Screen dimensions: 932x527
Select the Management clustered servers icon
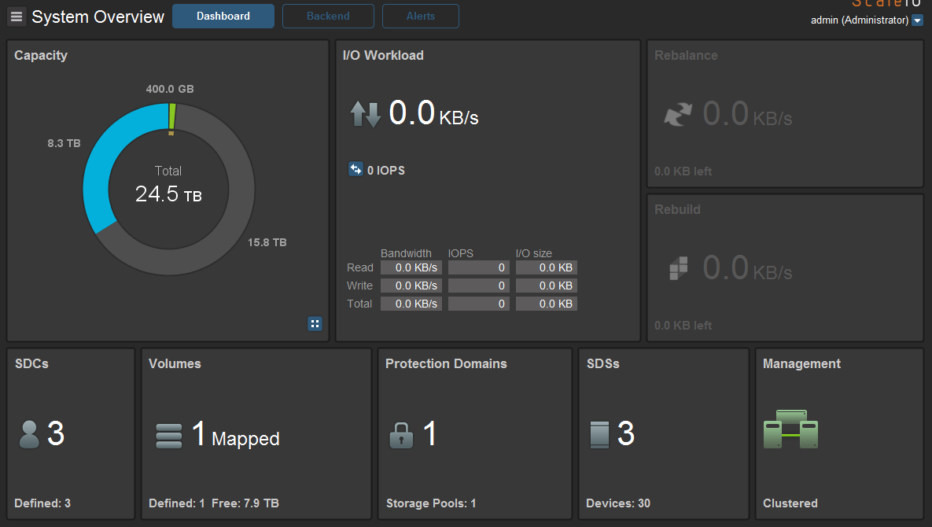(790, 429)
